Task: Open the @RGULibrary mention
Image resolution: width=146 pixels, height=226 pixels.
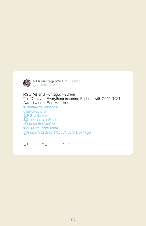Action: coord(35,116)
